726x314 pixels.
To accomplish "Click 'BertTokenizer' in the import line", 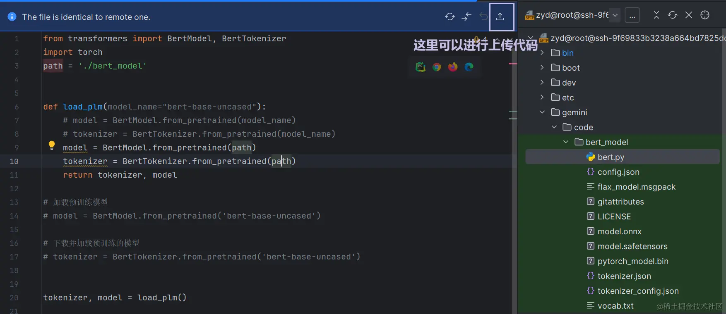I will [254, 38].
